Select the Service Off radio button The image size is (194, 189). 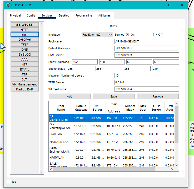coord(155,35)
